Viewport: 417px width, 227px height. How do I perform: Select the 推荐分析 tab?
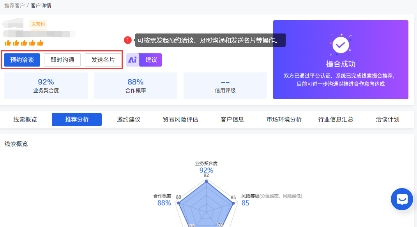[x=77, y=120]
